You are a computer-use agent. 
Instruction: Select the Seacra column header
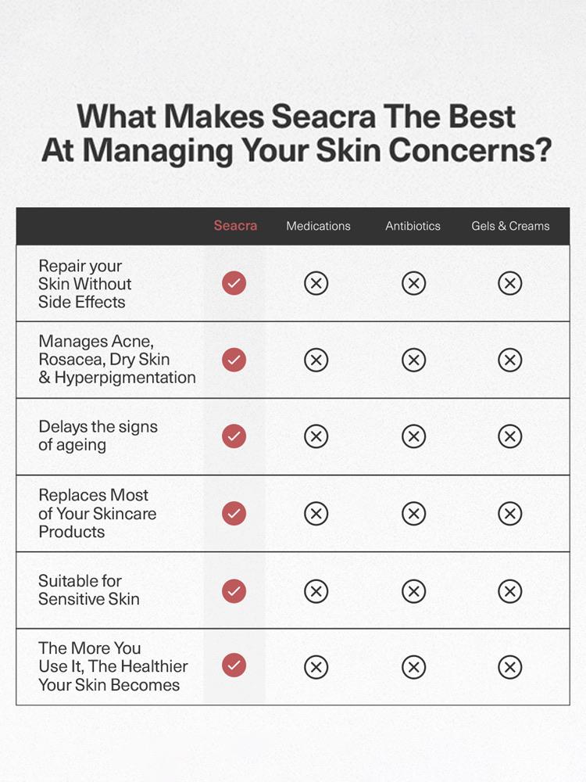[x=235, y=226]
